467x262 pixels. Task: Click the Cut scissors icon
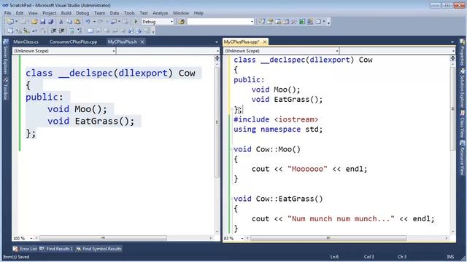pyautogui.click(x=61, y=22)
